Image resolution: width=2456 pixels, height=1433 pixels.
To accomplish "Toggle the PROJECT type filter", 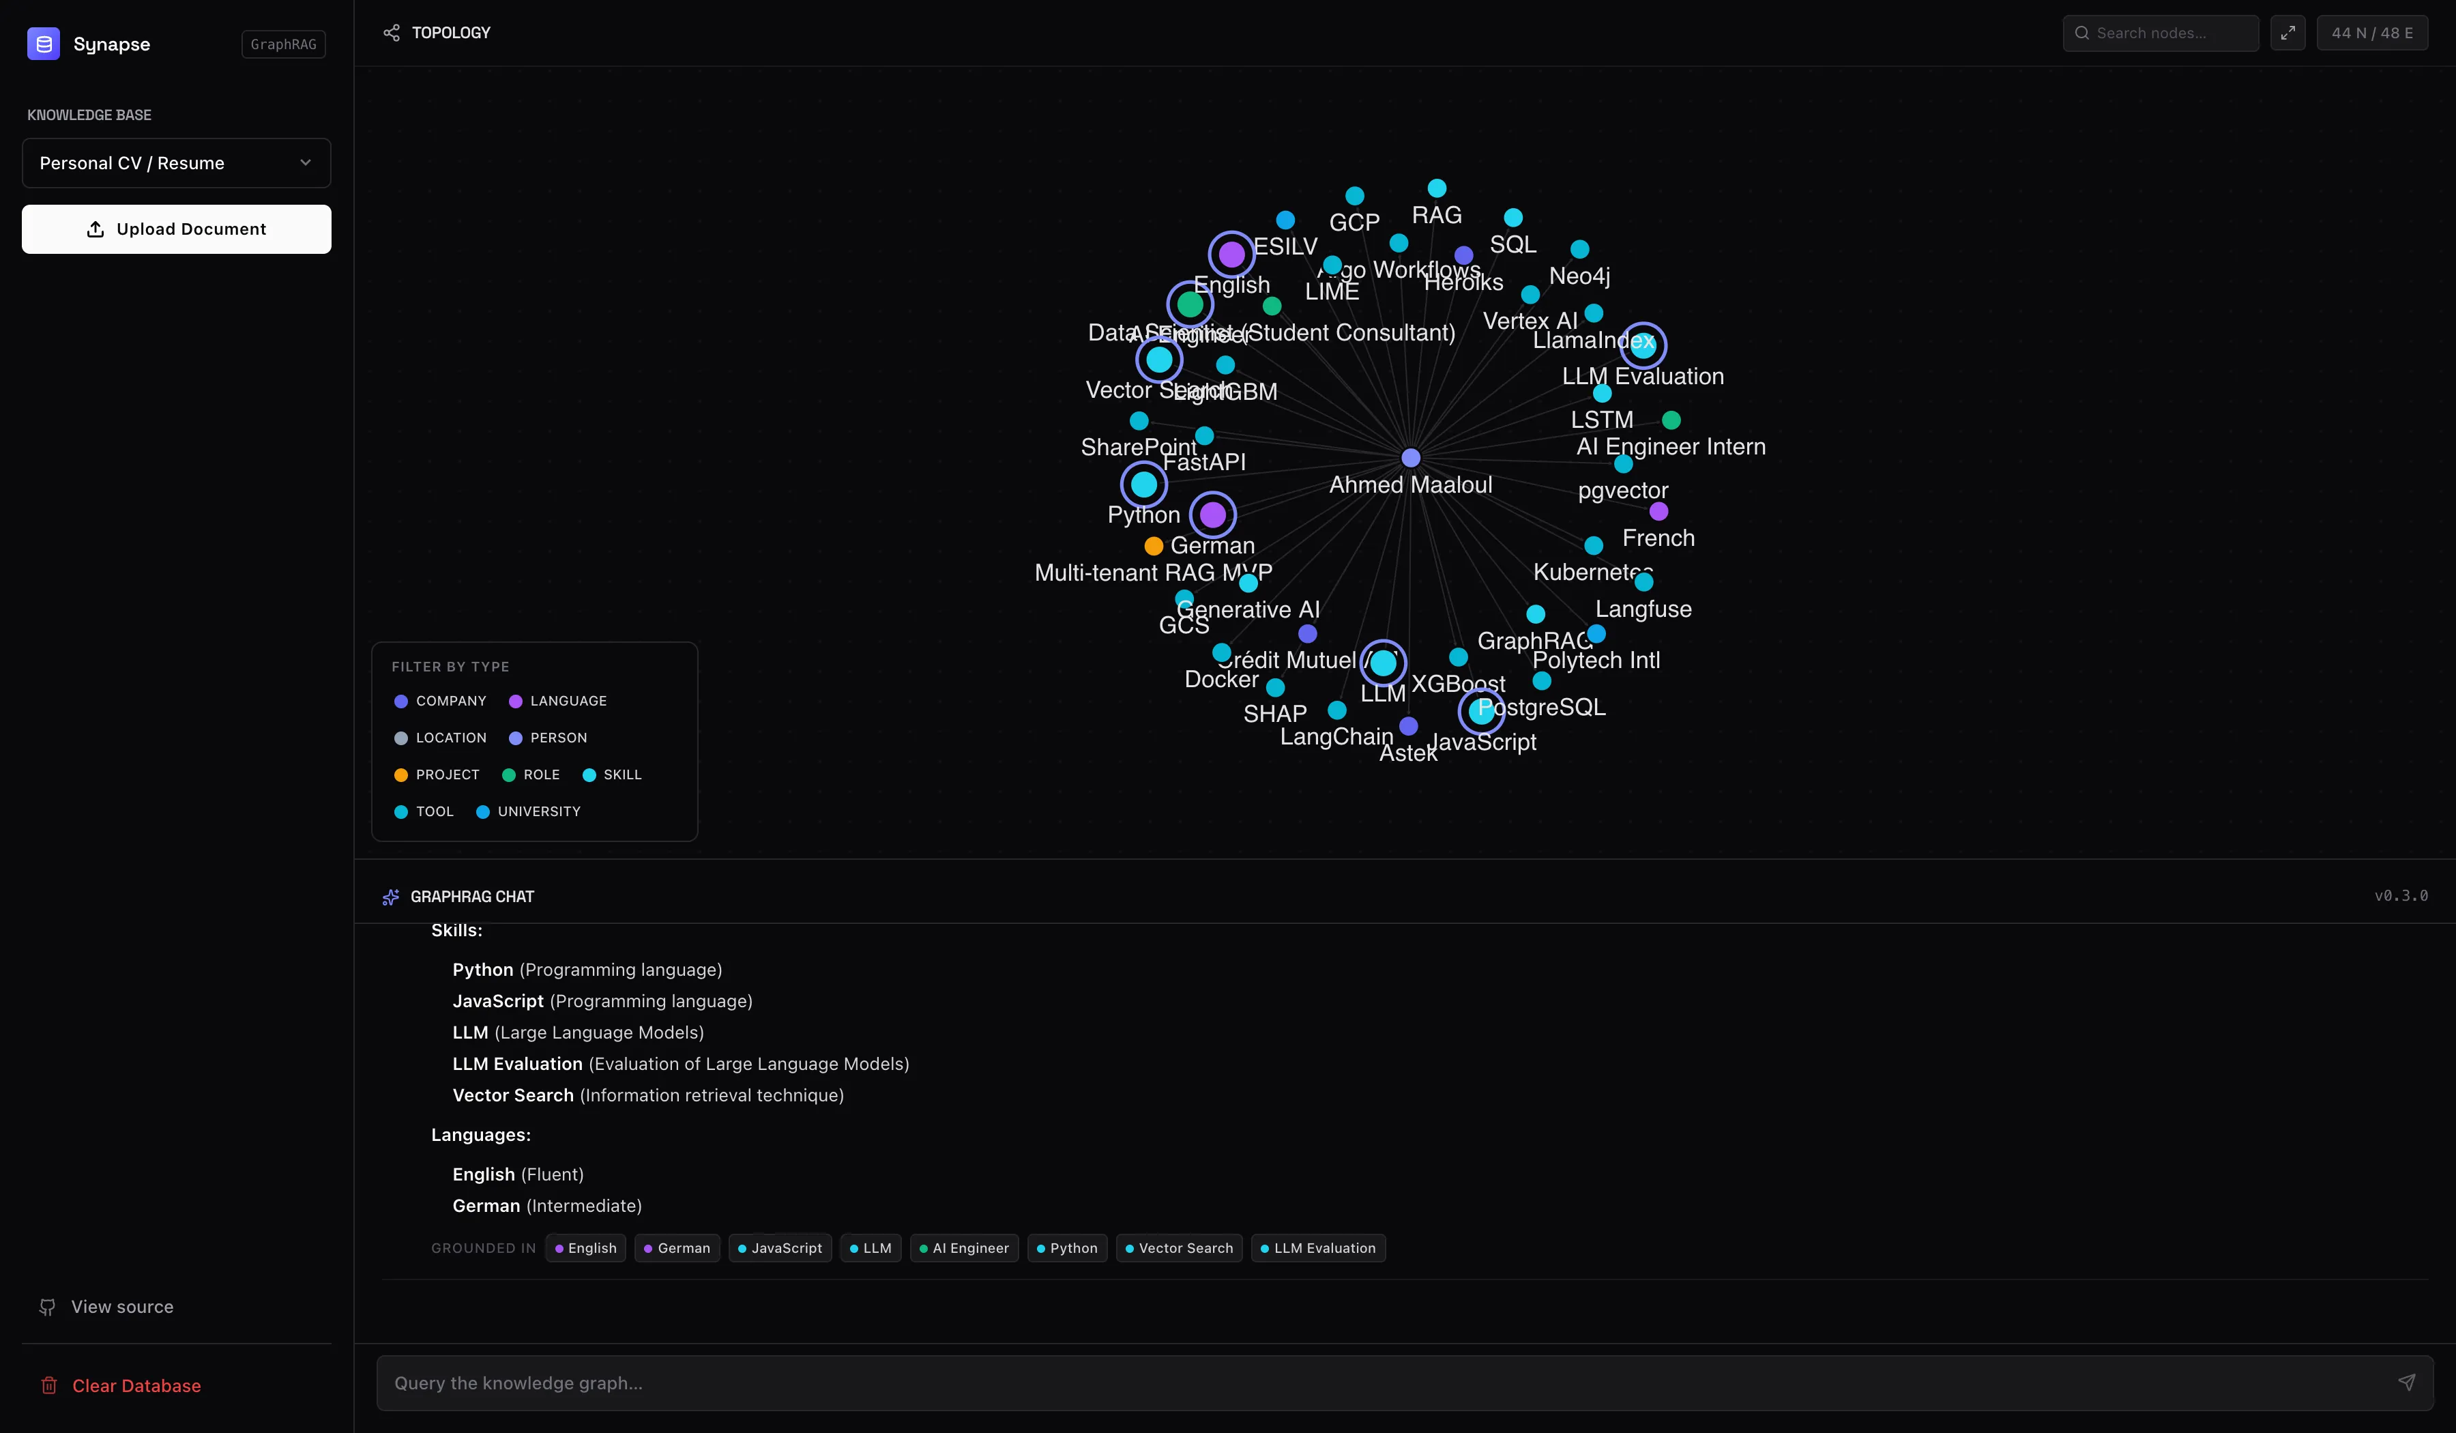I will click(x=437, y=775).
